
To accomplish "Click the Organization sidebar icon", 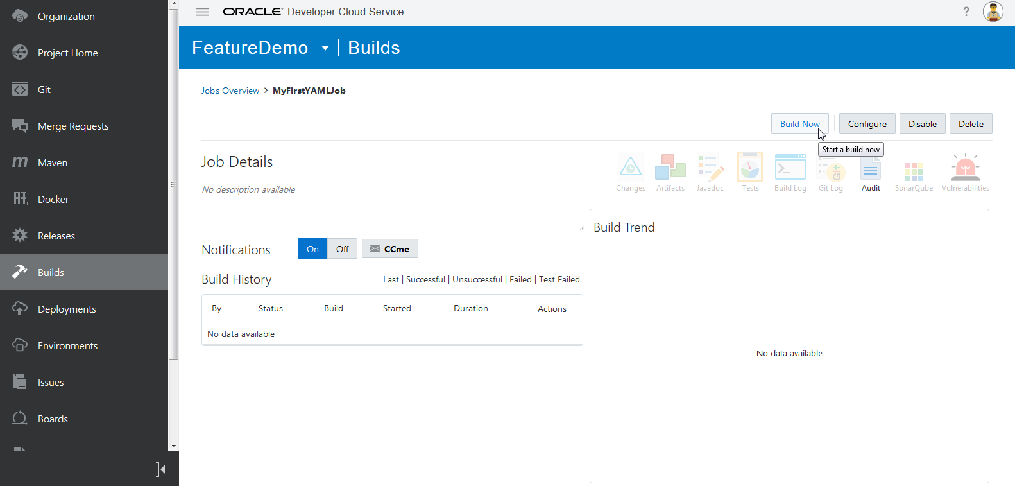I will (20, 16).
